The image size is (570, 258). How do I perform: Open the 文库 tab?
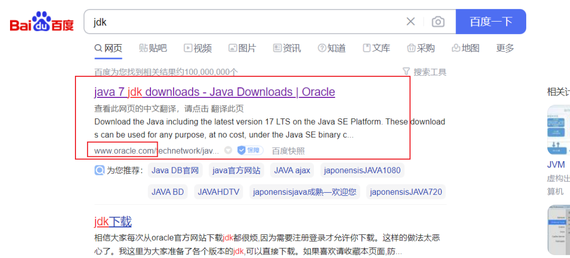[x=376, y=48]
